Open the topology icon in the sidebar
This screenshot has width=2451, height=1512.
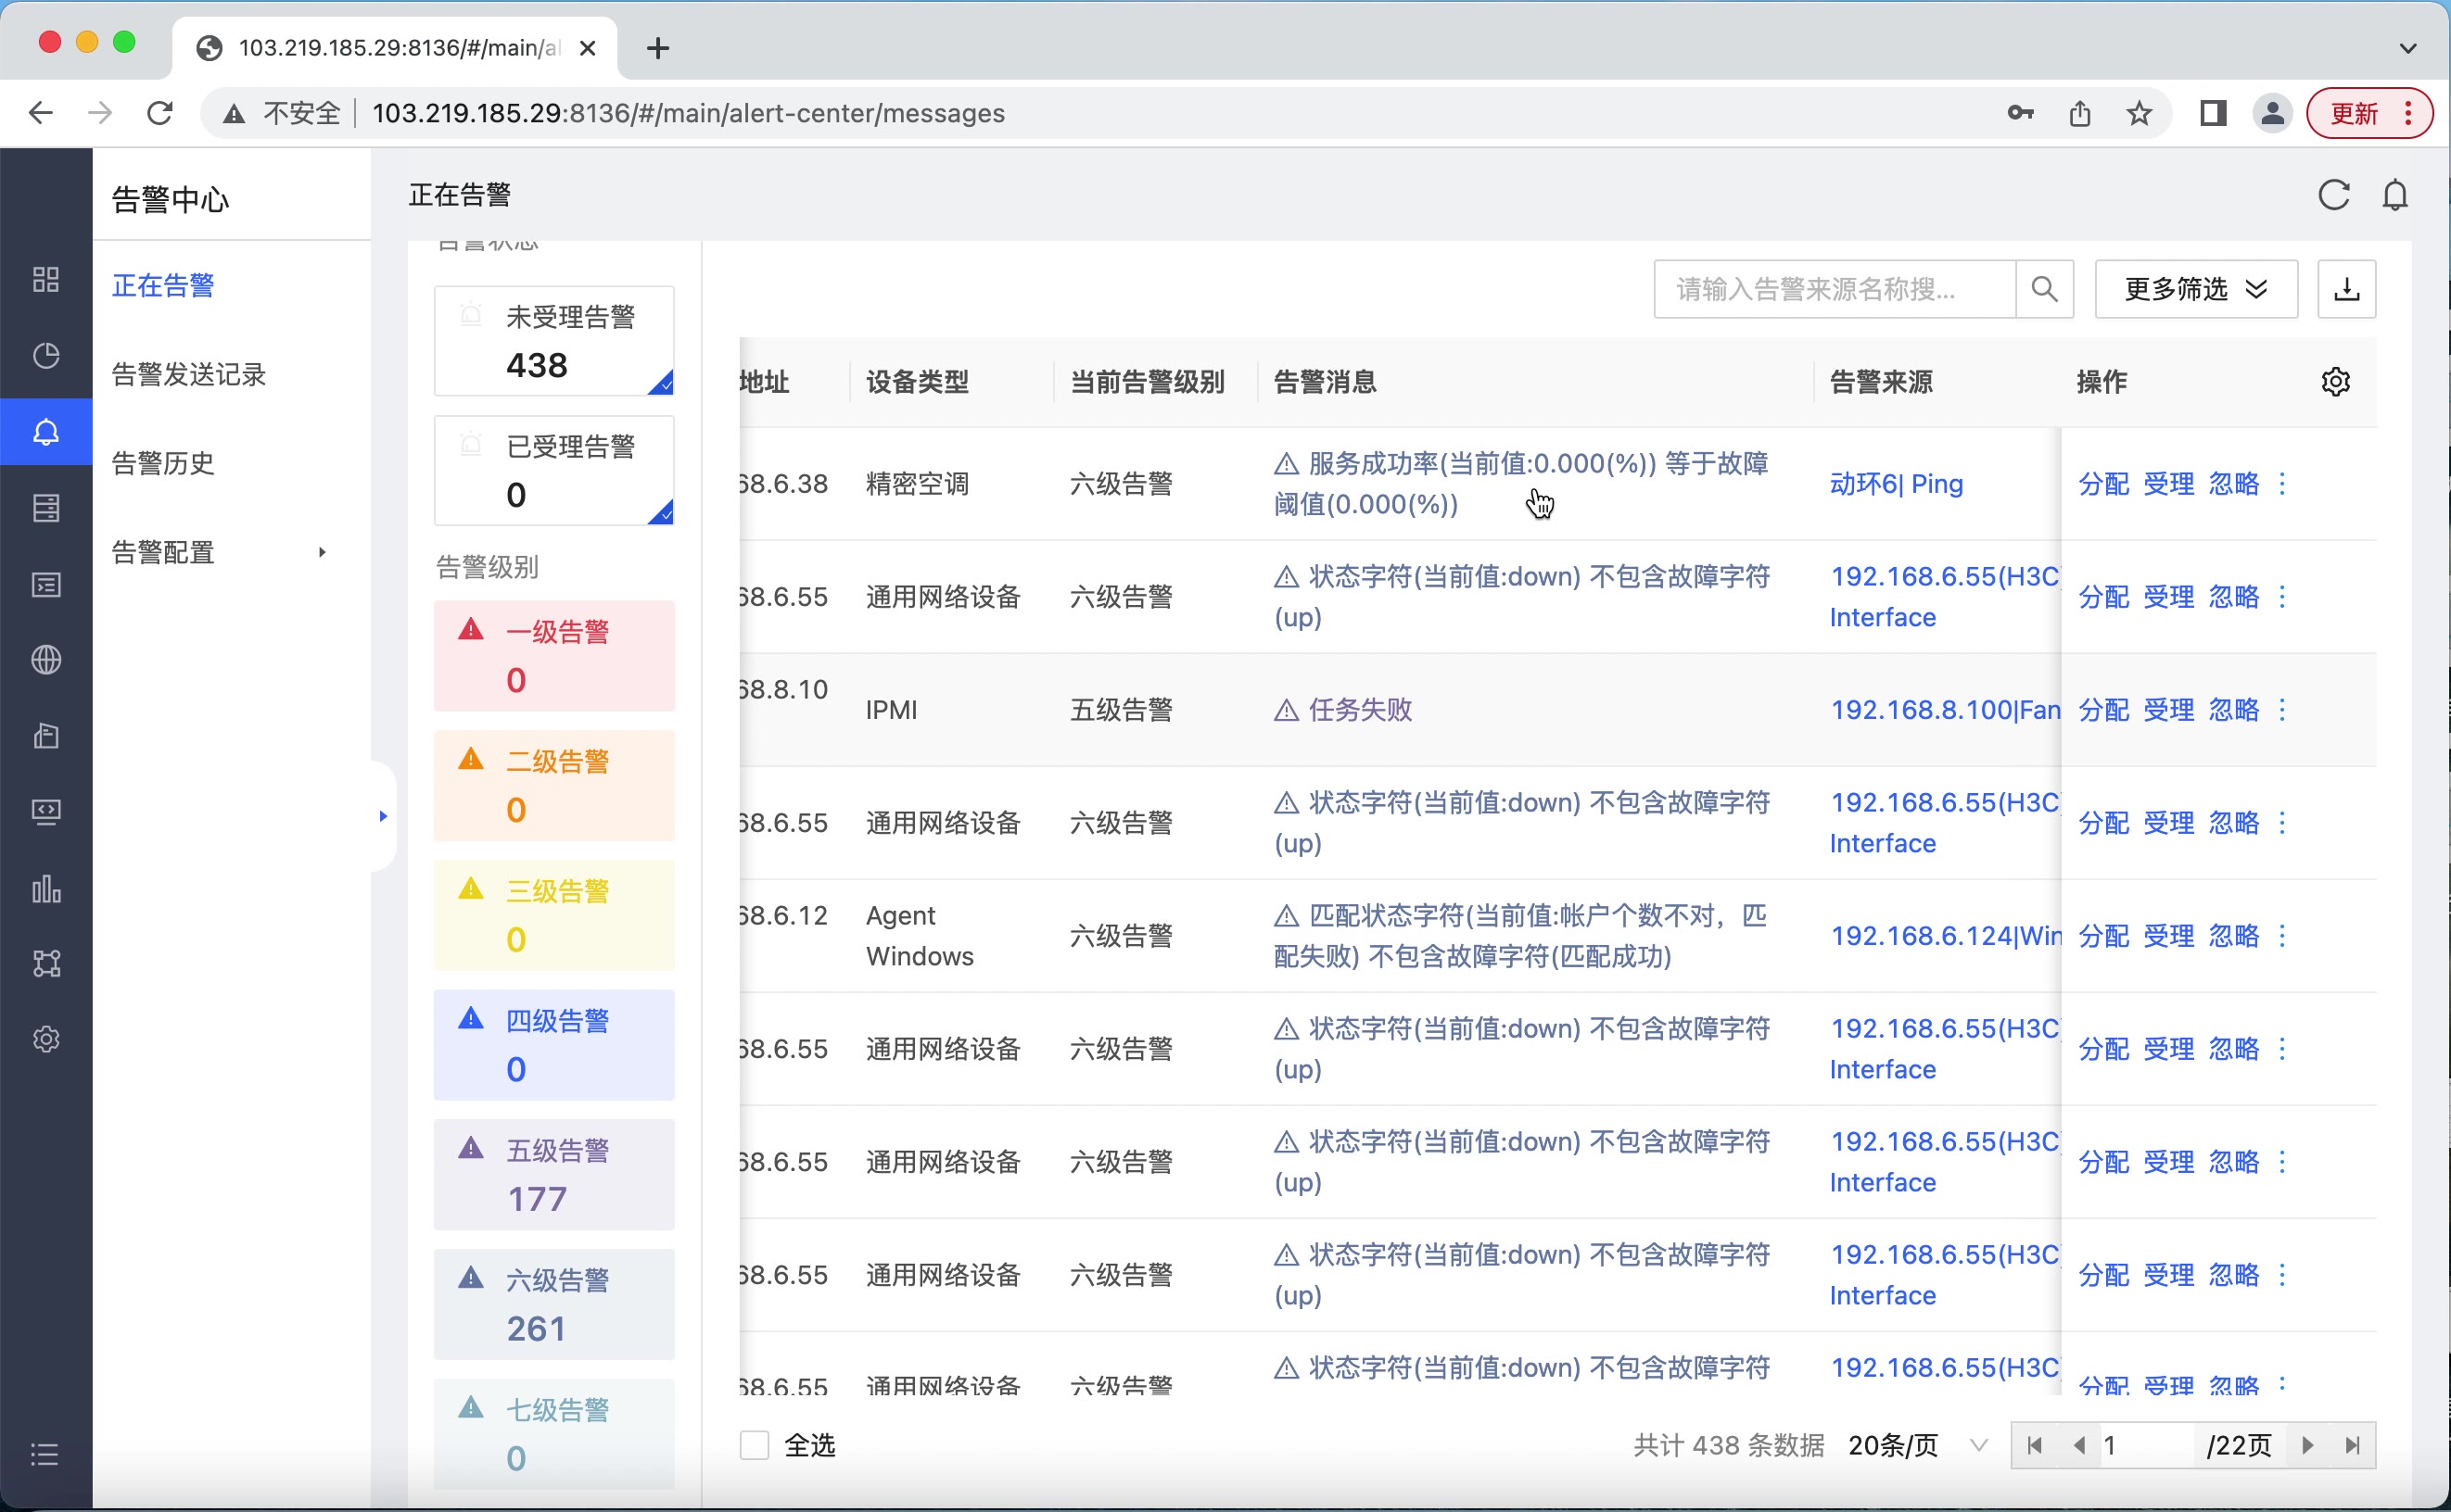[46, 963]
